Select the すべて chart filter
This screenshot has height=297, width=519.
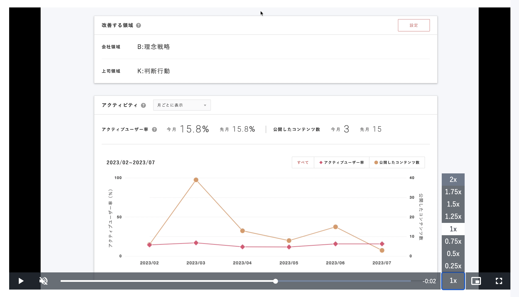point(303,163)
